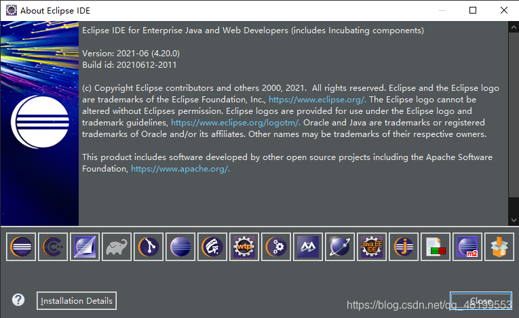This screenshot has height=318, width=519.
Task: Click the Eclipse app icon in title bar
Action: 12,10
